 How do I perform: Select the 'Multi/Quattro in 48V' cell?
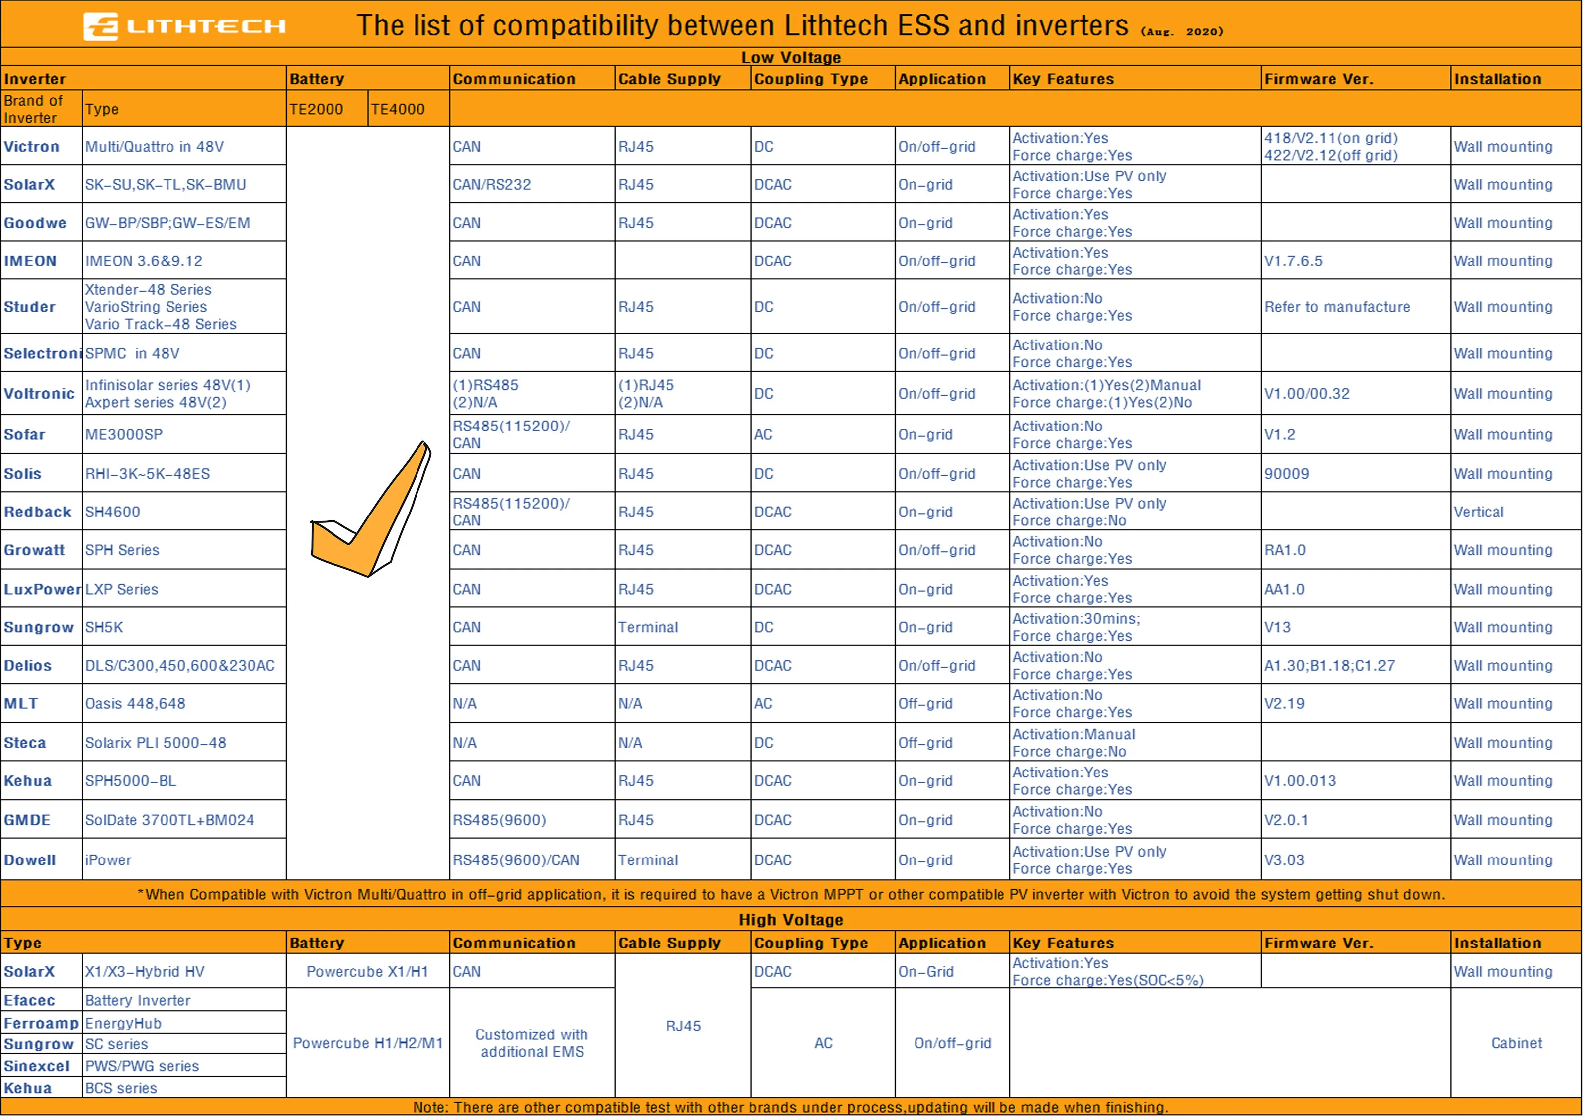(184, 146)
